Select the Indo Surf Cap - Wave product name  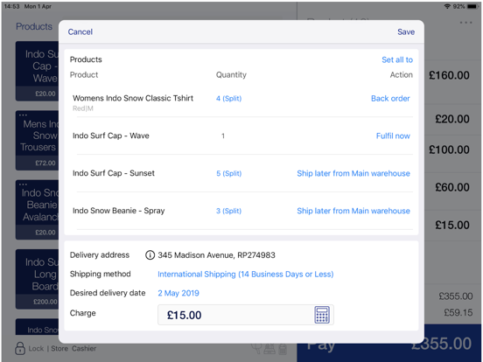click(111, 136)
